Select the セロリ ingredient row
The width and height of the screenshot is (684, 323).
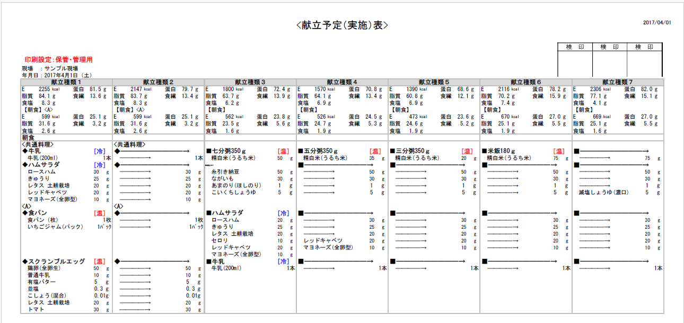[x=220, y=240]
